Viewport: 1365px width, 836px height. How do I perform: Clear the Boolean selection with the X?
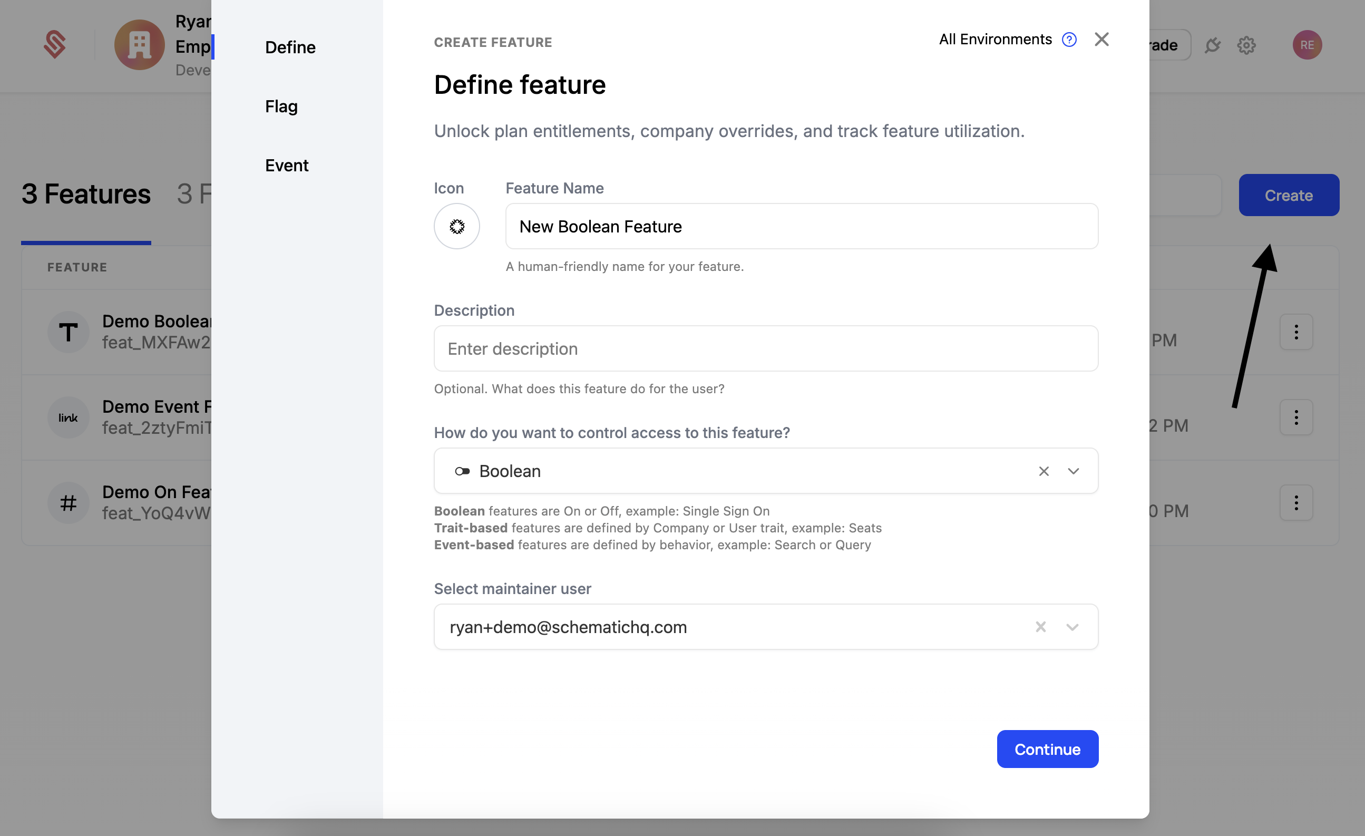click(1044, 471)
